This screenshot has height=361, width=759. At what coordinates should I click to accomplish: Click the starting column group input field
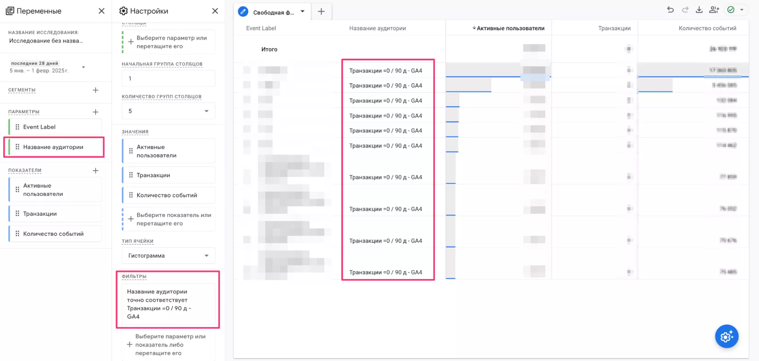tap(168, 78)
